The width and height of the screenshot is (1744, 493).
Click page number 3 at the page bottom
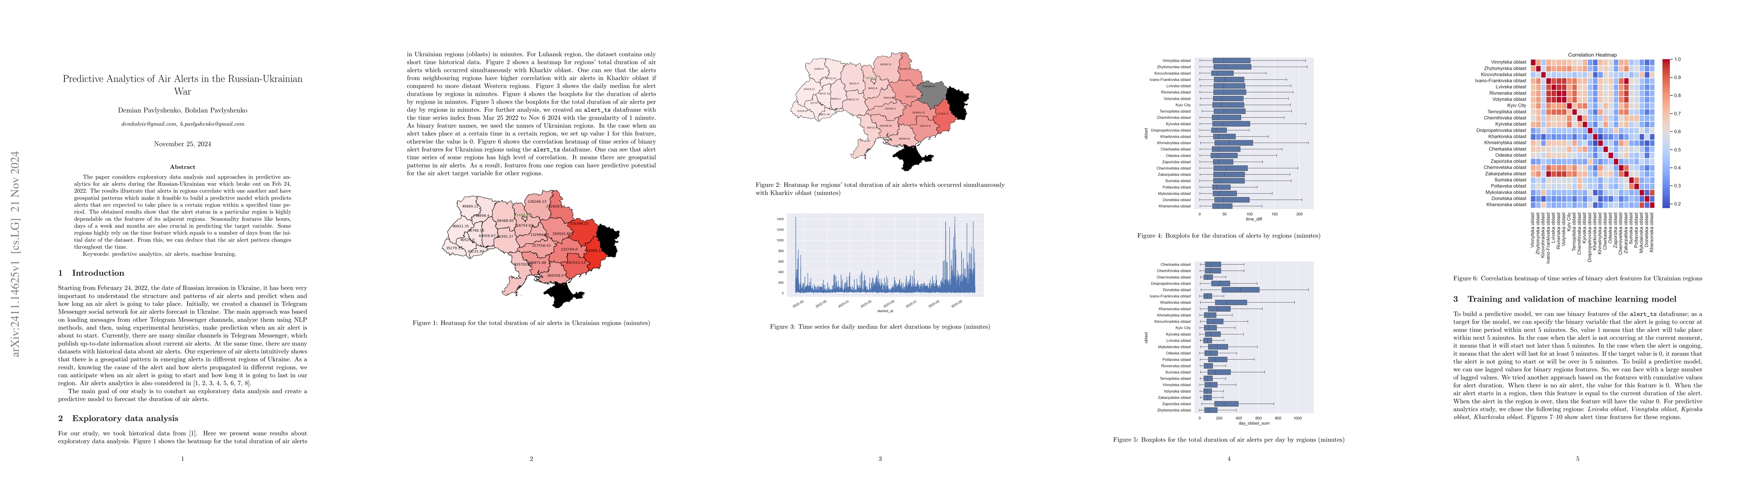point(879,458)
